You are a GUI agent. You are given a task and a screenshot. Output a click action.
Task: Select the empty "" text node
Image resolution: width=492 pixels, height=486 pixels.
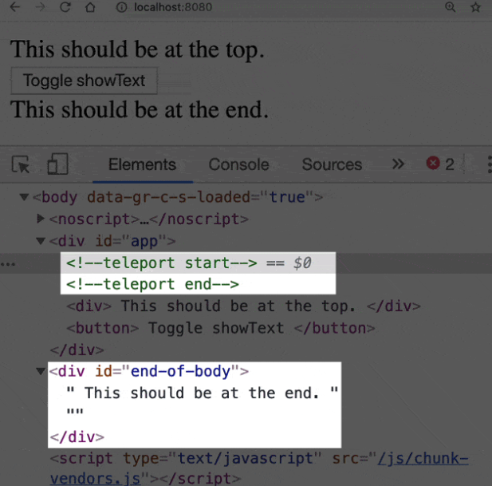[x=75, y=412]
